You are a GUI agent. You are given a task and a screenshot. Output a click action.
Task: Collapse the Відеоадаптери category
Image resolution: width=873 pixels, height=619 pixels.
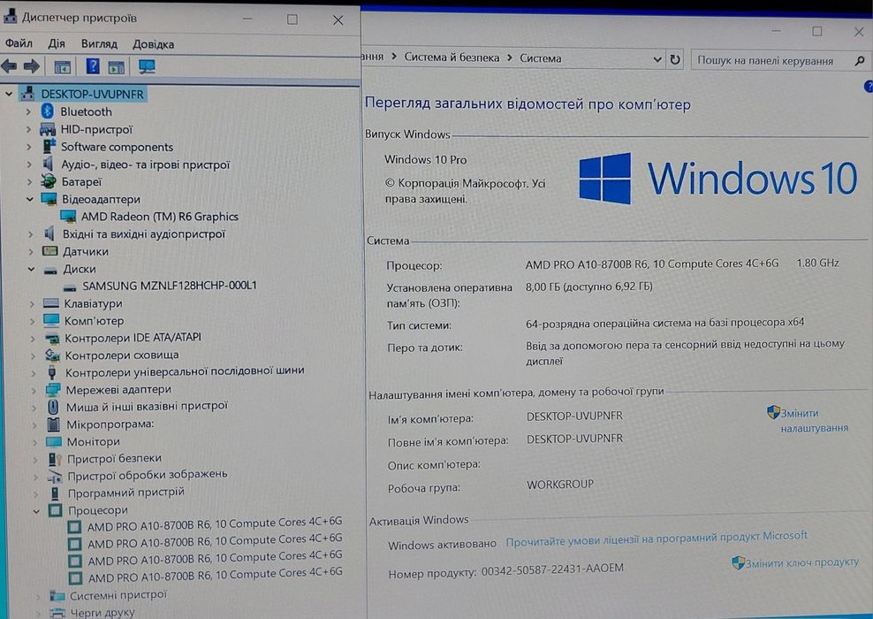[30, 199]
